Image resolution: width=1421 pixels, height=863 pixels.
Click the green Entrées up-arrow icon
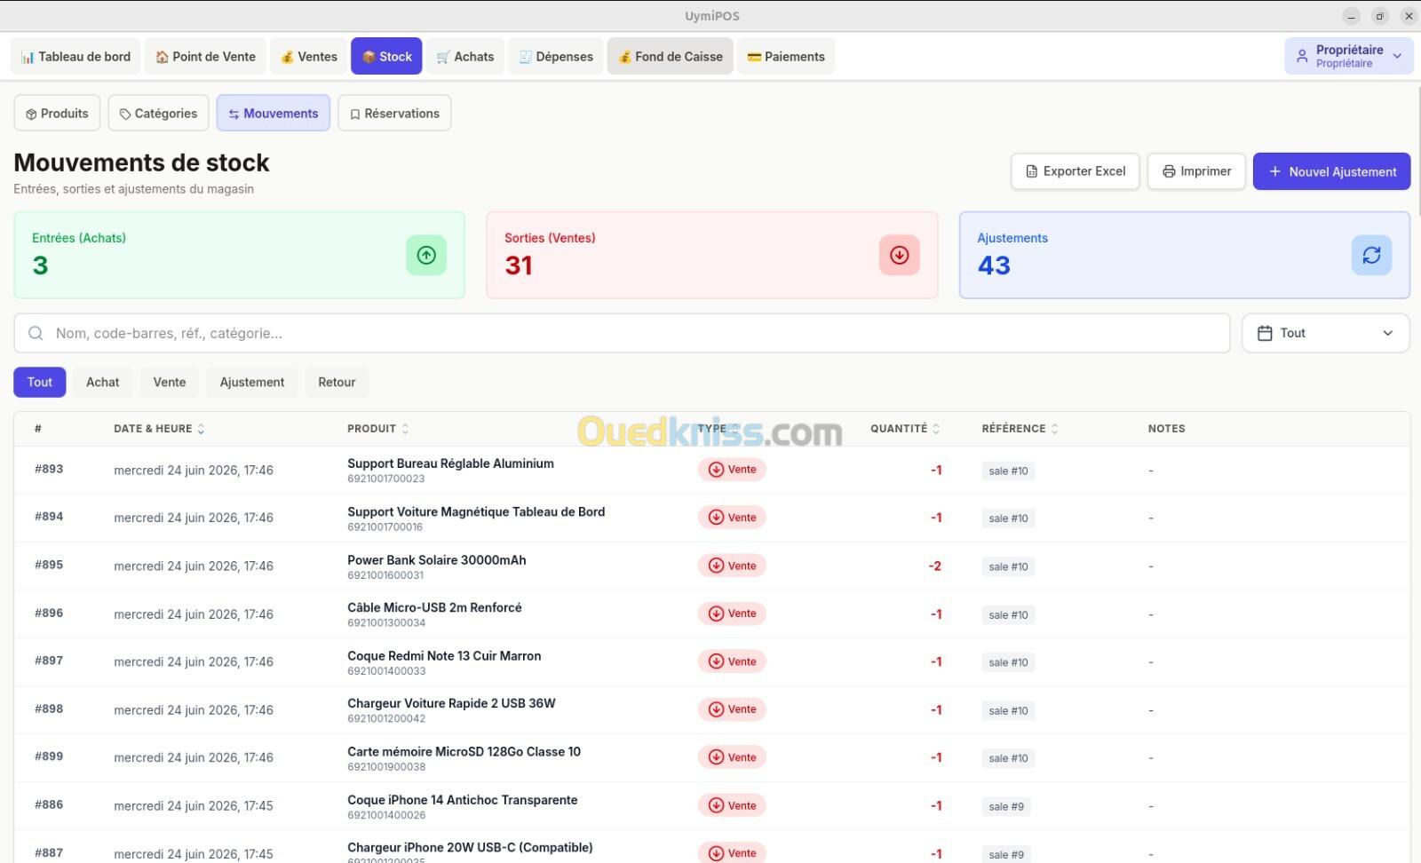click(x=426, y=255)
